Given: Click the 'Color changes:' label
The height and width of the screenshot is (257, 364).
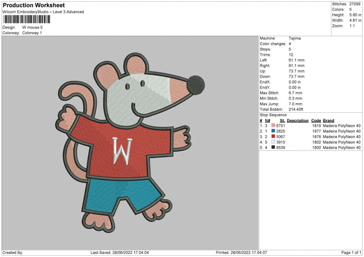Looking at the screenshot, I should (273, 44).
